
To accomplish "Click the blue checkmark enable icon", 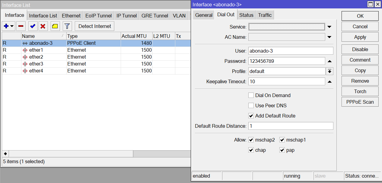I will 33,26.
